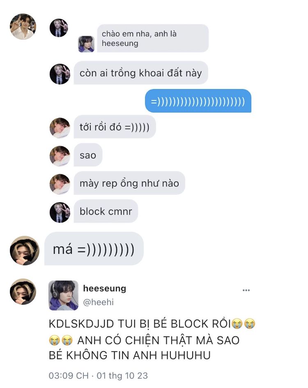Tap the top-left poster avatar showing a peace sign
Viewport: 308px width, 388px height.
click(x=23, y=27)
